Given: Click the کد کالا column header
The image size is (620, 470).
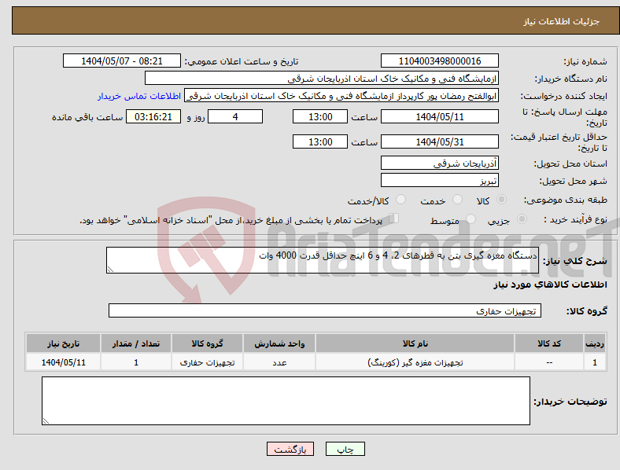Looking at the screenshot, I should (x=549, y=343).
